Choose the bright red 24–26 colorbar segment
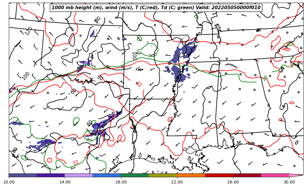Screen dimensions: 306x187 click(219, 175)
